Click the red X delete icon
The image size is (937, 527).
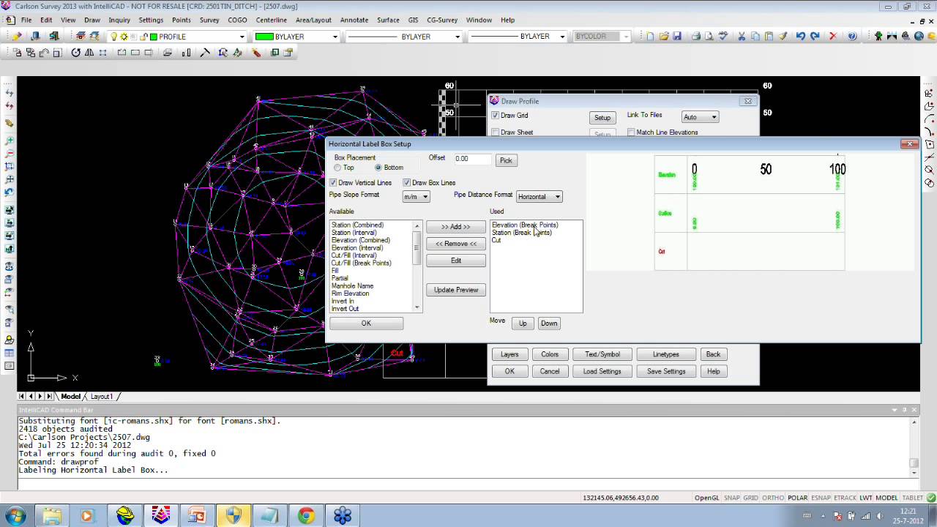pyautogui.click(x=833, y=37)
